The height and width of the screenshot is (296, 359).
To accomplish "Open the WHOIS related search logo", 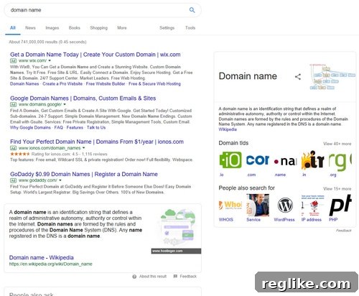I will point(230,205).
